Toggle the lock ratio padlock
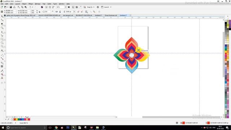 click(x=39, y=12)
